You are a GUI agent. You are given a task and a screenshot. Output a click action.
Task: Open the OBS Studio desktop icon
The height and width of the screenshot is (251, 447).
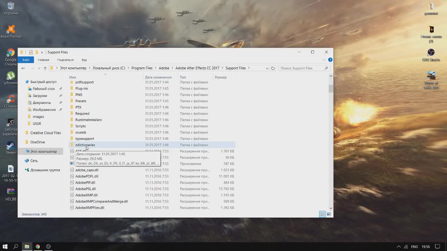coord(431,55)
